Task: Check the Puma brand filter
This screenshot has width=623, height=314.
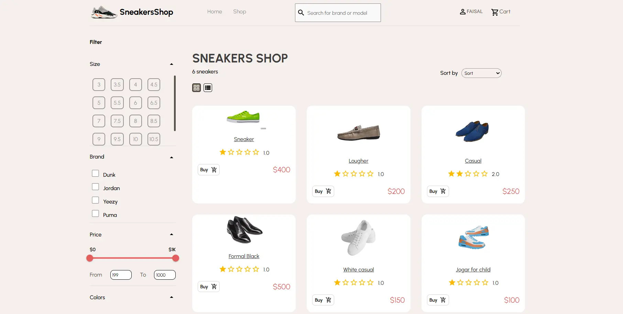Action: tap(95, 213)
